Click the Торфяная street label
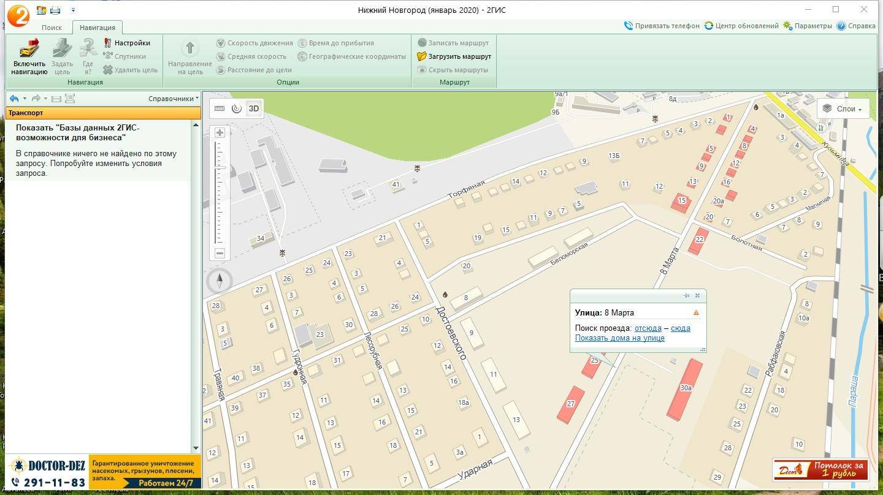The image size is (883, 495). [466, 190]
